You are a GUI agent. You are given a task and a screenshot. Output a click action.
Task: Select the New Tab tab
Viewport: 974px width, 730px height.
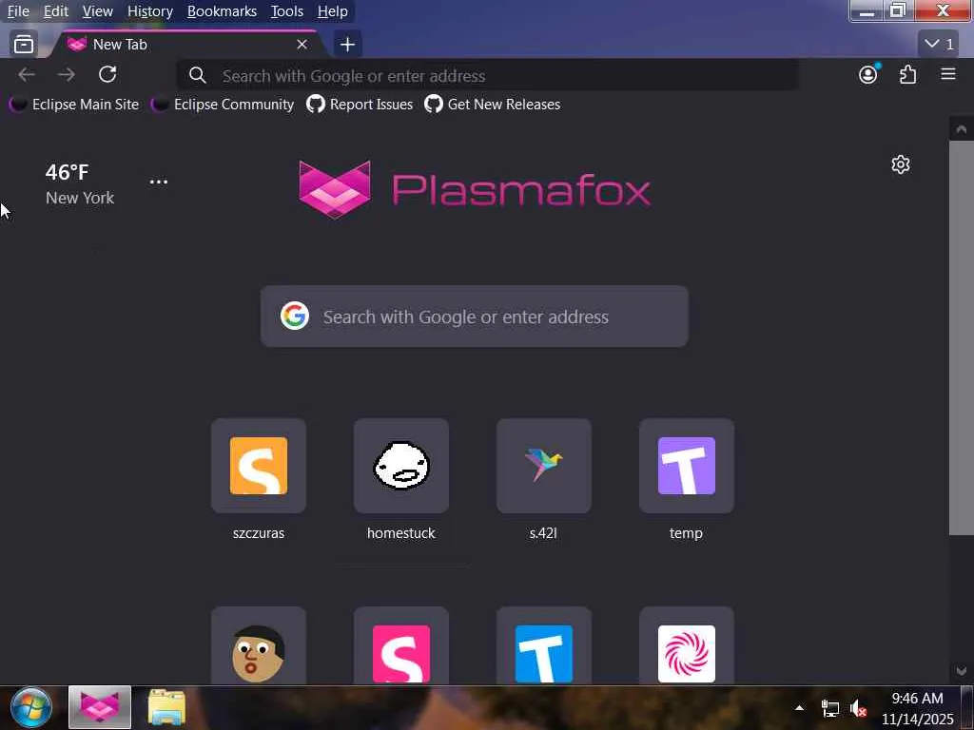coord(186,44)
